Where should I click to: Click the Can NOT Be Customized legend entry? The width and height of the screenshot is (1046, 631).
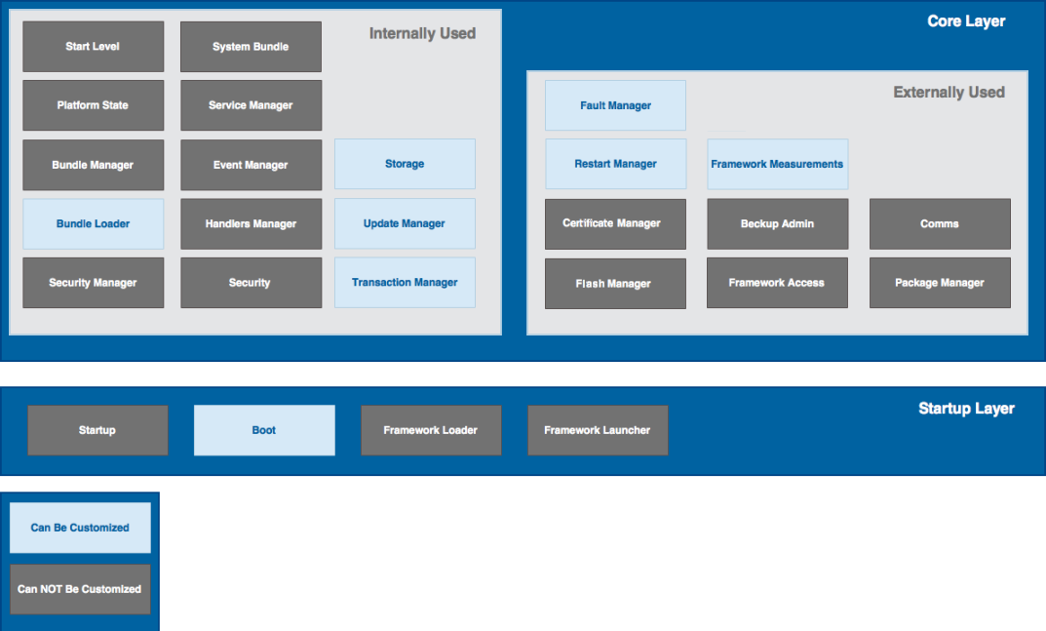pyautogui.click(x=79, y=589)
